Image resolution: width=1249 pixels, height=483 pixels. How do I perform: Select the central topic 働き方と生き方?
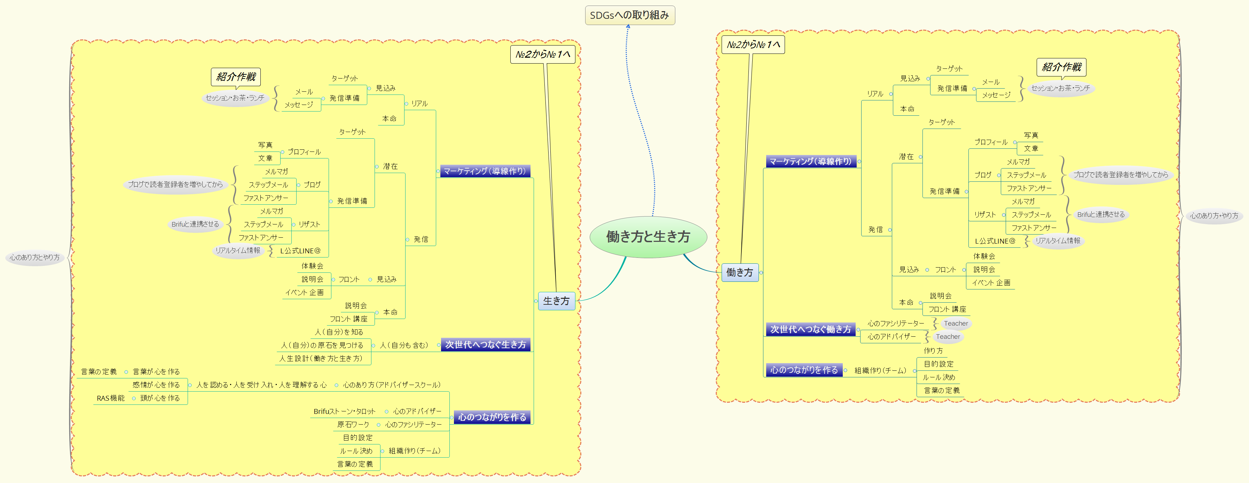650,237
